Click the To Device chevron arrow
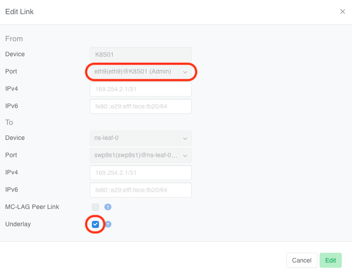This screenshot has width=352, height=278. tap(185, 138)
